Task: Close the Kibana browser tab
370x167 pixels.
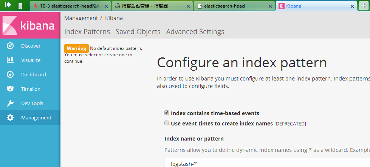Action: click(x=352, y=6)
